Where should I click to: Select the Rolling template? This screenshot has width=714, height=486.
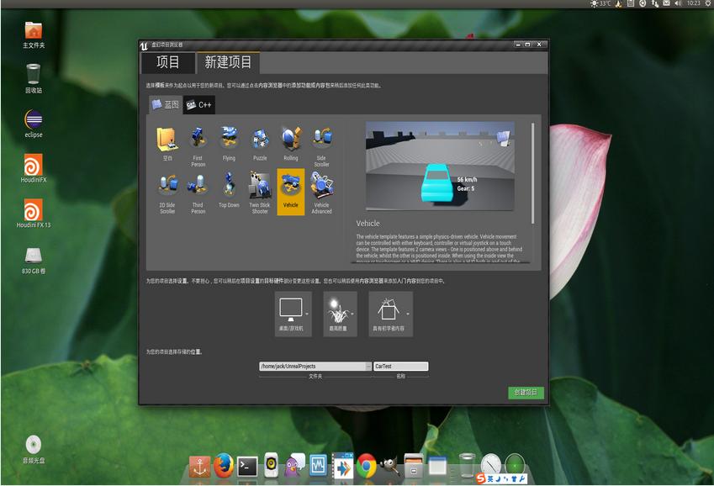pos(290,145)
